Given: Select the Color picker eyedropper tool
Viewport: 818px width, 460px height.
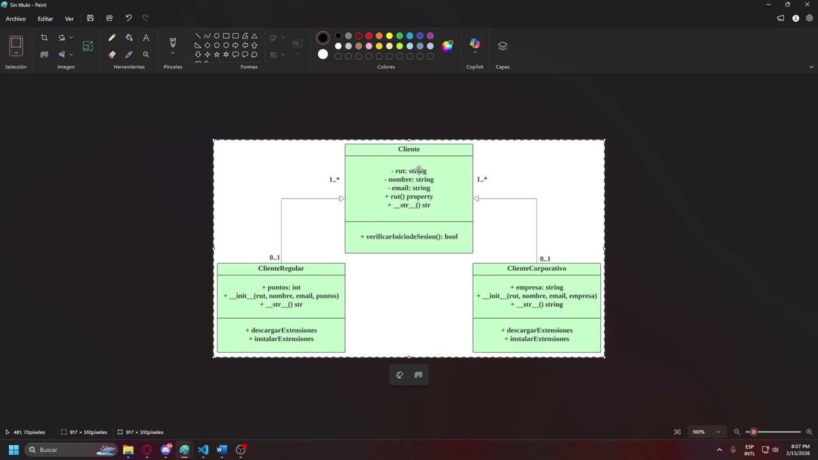Looking at the screenshot, I should pos(129,55).
